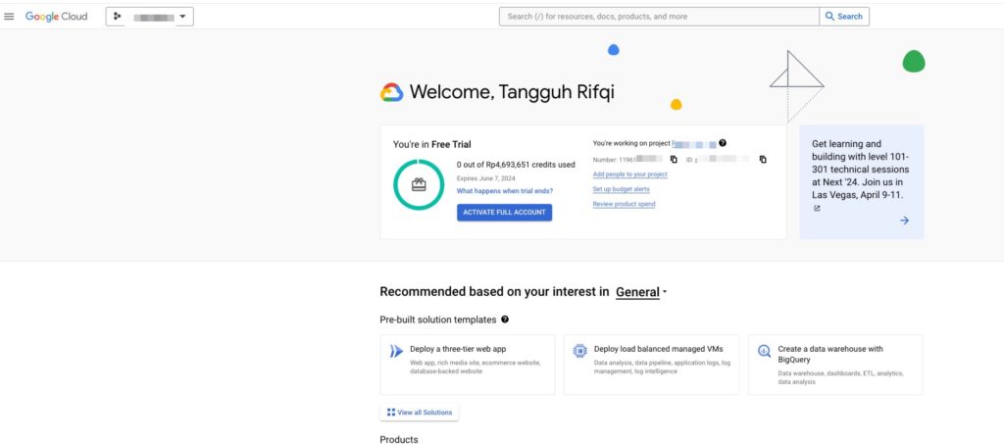
Task: Open the hamburger navigation menu
Action: (10, 17)
